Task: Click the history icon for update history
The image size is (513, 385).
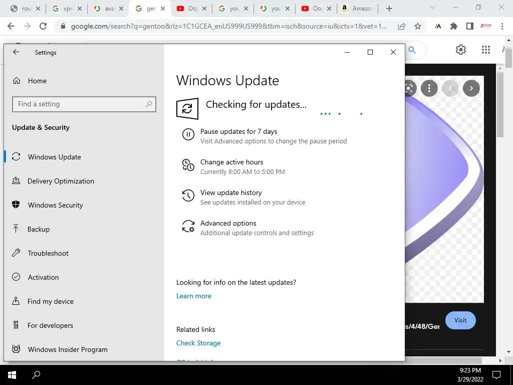Action: pos(188,196)
